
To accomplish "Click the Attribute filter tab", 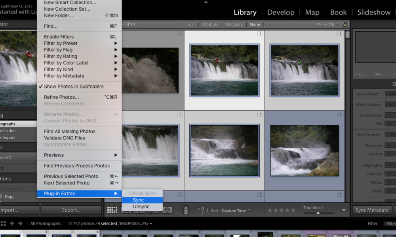I will (210, 24).
